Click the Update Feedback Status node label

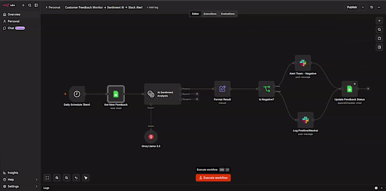click(349, 100)
